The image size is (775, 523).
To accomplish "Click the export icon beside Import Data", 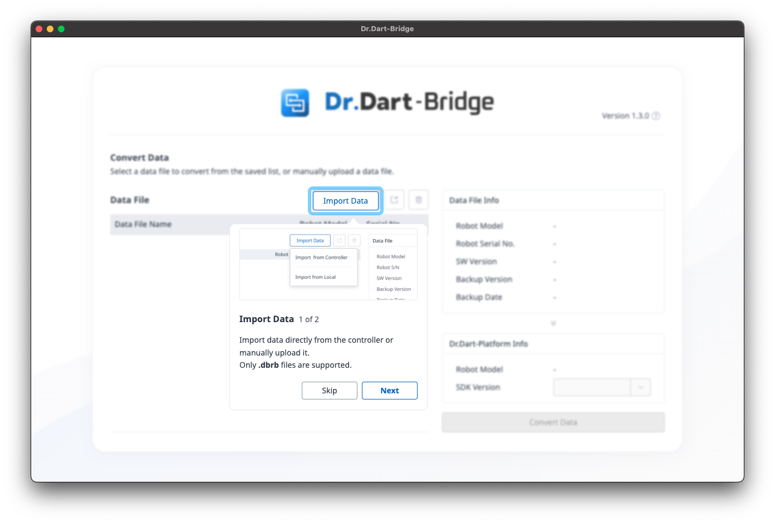I will (394, 200).
